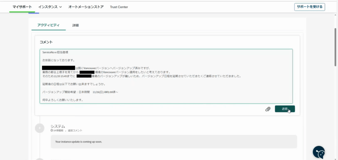Open the Trust Center link

119,7
